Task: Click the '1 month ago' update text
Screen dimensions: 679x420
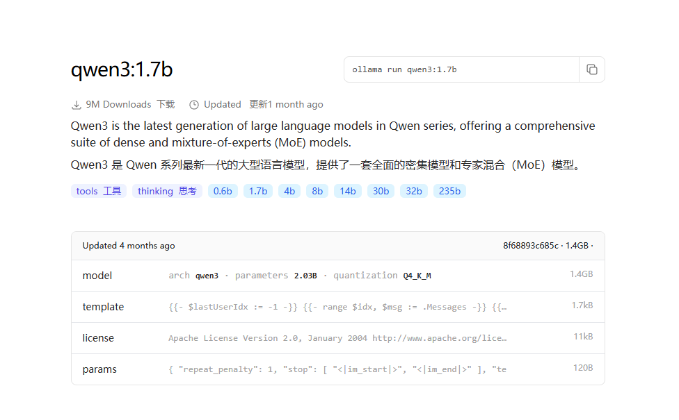Action: click(296, 105)
